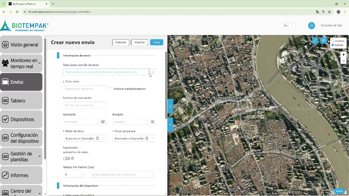Click the ellipsis button beside template field

[x=152, y=72]
